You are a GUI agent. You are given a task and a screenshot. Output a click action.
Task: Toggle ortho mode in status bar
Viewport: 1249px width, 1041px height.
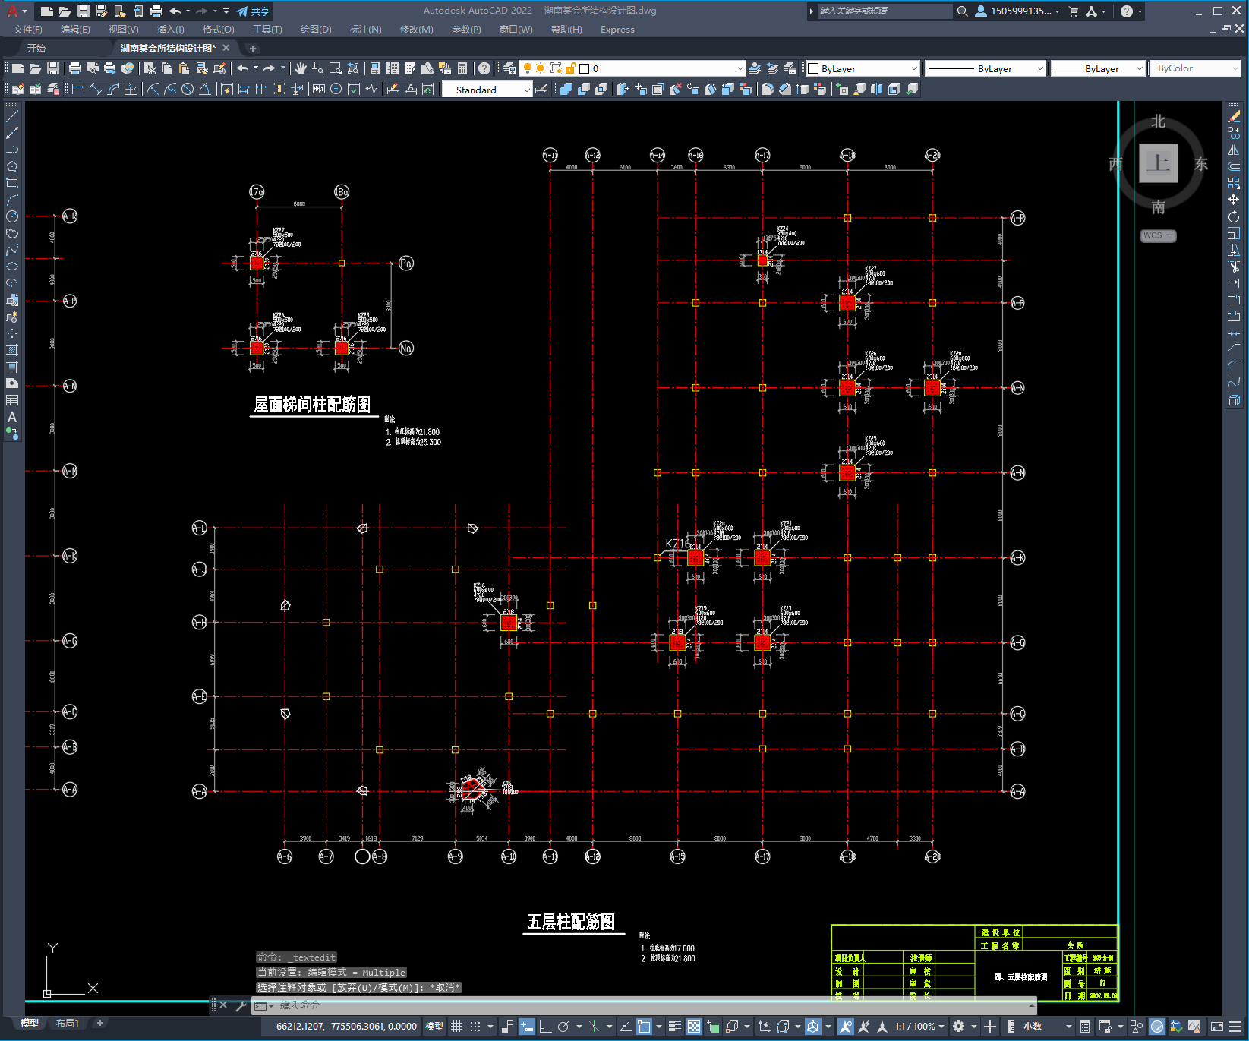(545, 1027)
